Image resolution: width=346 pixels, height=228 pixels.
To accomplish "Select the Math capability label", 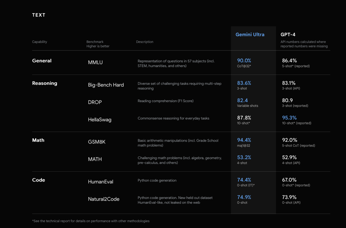I will (38, 140).
